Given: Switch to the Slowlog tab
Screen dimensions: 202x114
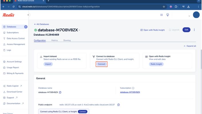Looking at the screenshot, I should tap(67, 40).
